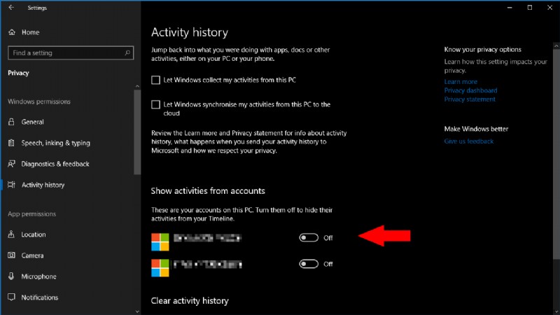The image size is (560, 315).
Task: Click the 'Windows permissions' section label
Action: pyautogui.click(x=39, y=101)
